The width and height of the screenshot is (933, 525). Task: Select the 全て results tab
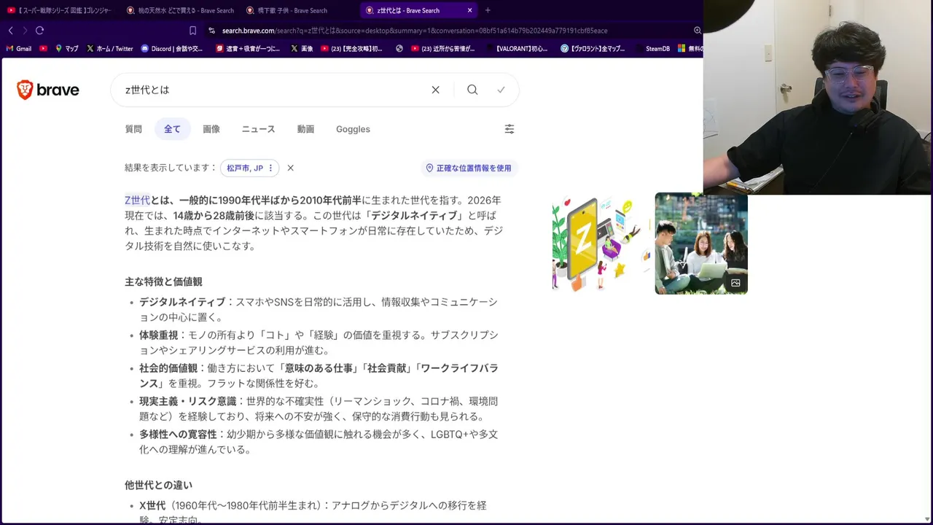point(172,129)
